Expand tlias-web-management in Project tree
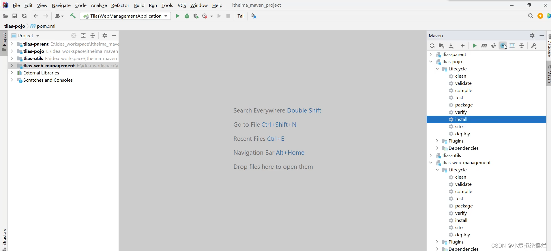This screenshot has height=251, width=551. [12, 65]
